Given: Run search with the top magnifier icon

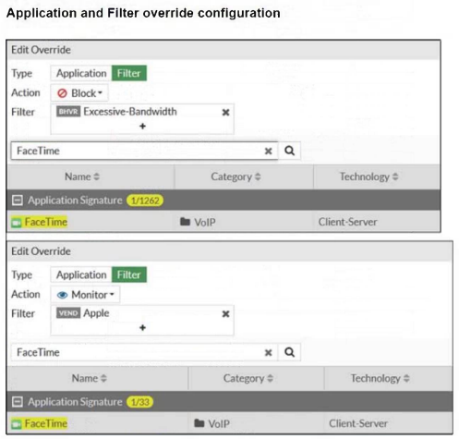Looking at the screenshot, I should pos(289,151).
